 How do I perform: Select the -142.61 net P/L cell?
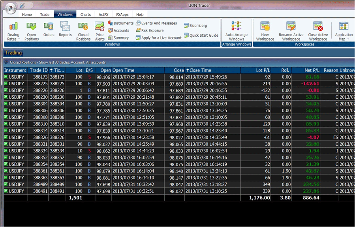pyautogui.click(x=306, y=84)
